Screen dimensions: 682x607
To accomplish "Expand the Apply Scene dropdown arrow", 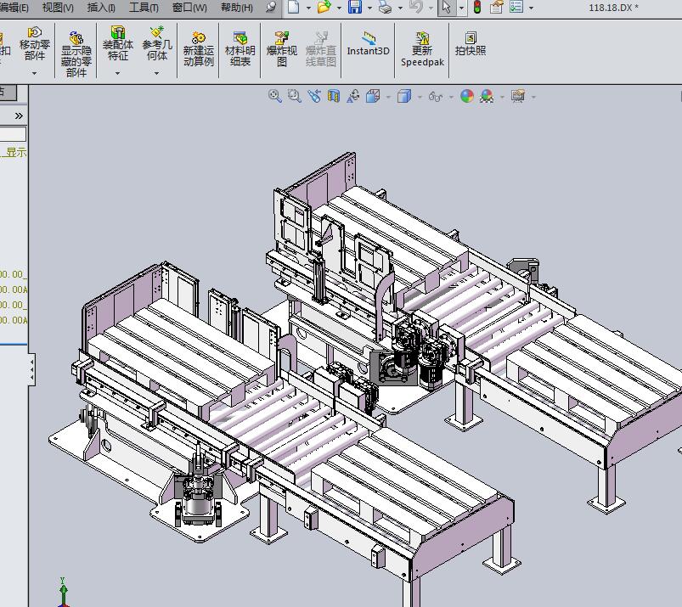I will click(x=502, y=97).
